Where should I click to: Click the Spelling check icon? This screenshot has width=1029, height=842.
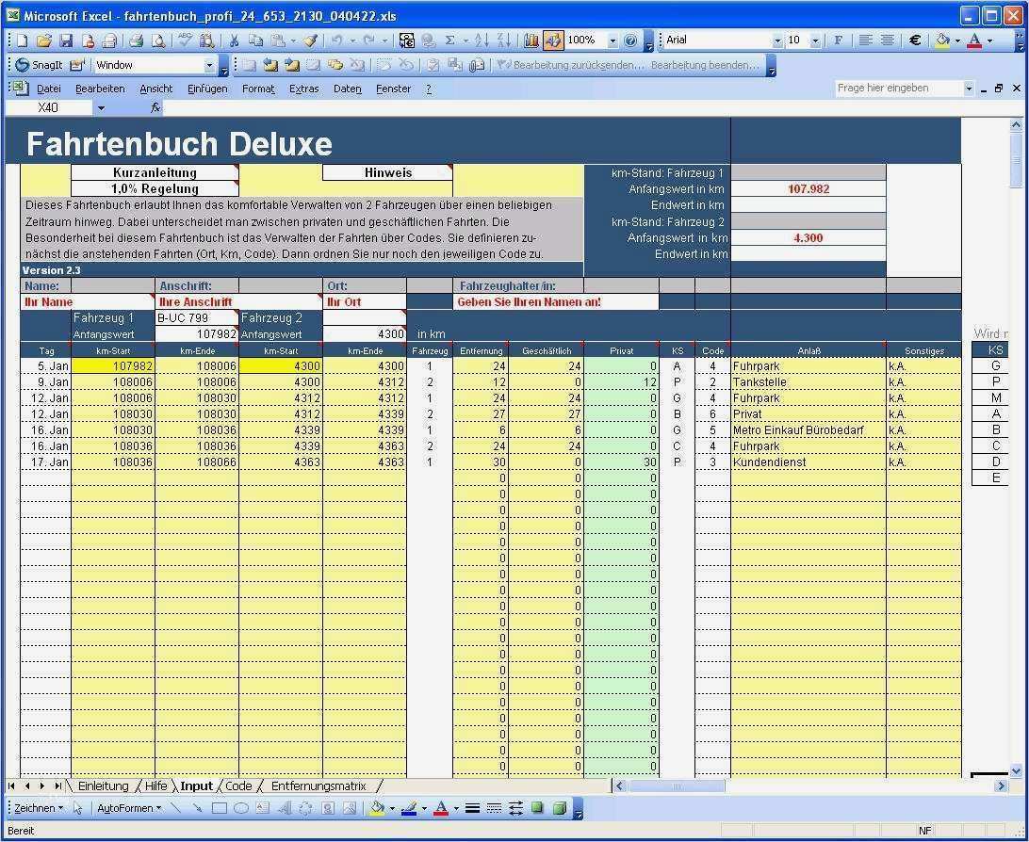tap(185, 40)
